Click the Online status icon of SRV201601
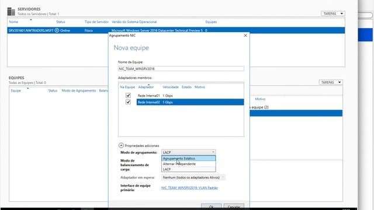This screenshot has width=374, height=210. click(x=57, y=30)
